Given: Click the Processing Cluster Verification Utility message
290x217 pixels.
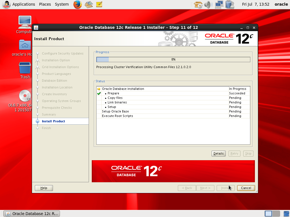Looking at the screenshot, I should [144, 67].
